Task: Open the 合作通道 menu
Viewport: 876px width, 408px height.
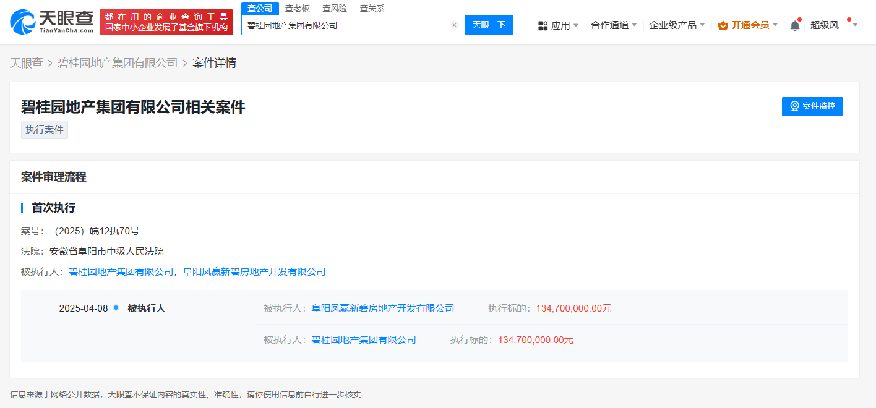Action: pos(609,25)
